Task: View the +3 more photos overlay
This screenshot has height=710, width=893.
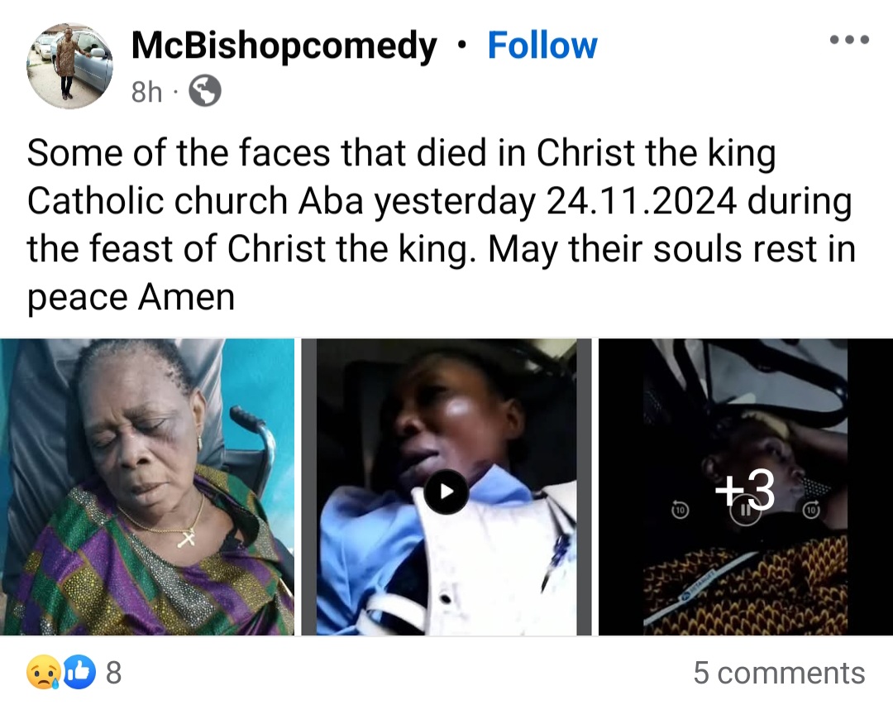Action: (x=744, y=492)
